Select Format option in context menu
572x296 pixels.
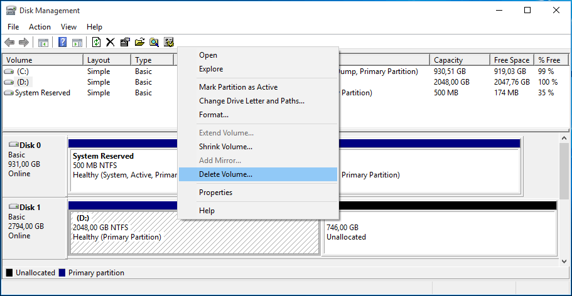pyautogui.click(x=213, y=115)
